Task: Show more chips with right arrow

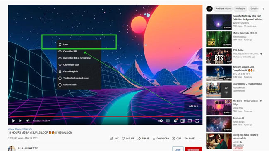Action: 264,9
